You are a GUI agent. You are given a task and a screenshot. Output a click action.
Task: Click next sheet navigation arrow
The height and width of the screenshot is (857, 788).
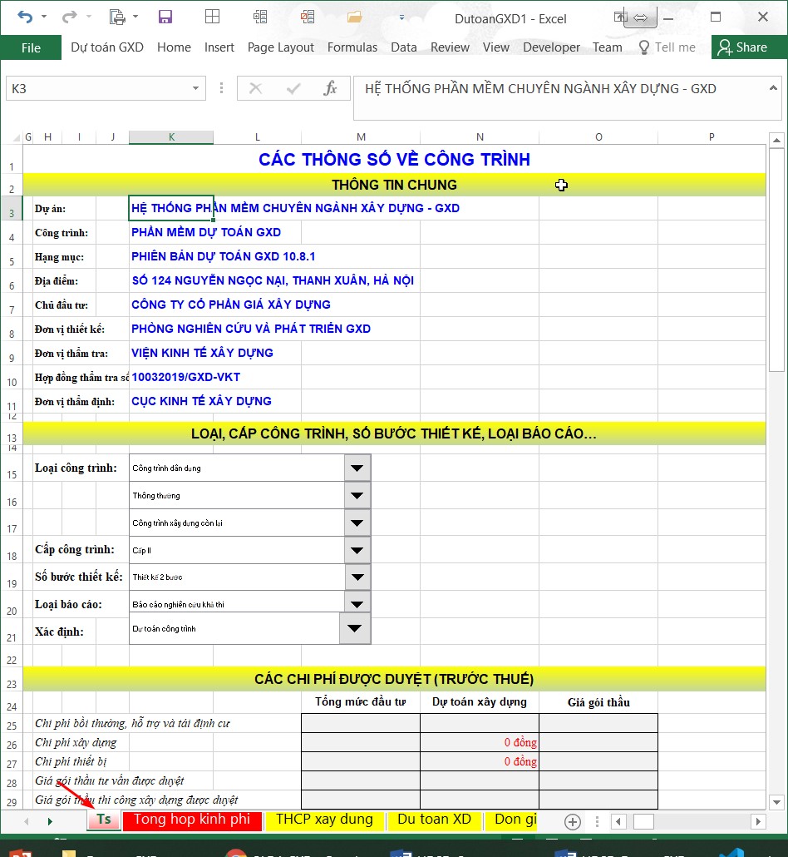(49, 821)
